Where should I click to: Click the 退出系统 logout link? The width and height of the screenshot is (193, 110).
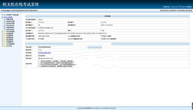click(x=189, y=11)
